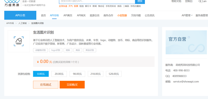Click the QI_Lan user account name

click(x=202, y=1)
